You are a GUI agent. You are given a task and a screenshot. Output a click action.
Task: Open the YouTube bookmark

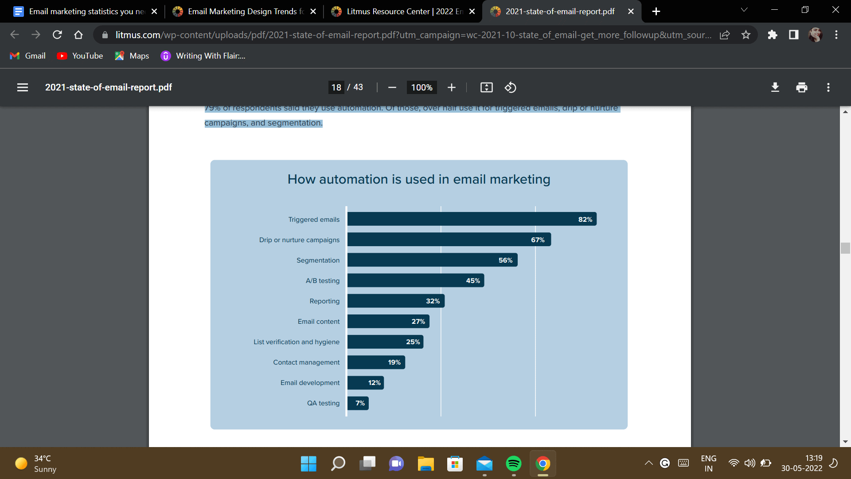[x=80, y=56]
